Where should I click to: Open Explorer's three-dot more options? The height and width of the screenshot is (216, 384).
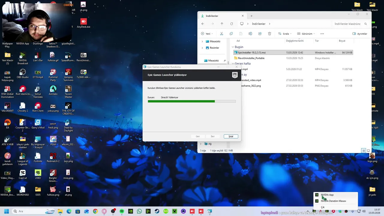(x=322, y=34)
